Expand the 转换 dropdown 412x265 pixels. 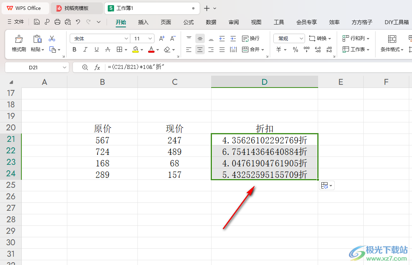click(320, 38)
